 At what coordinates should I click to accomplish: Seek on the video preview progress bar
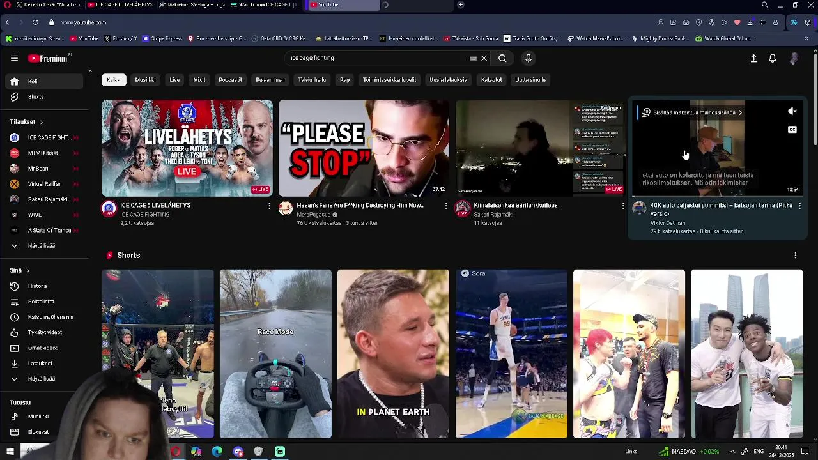point(717,196)
